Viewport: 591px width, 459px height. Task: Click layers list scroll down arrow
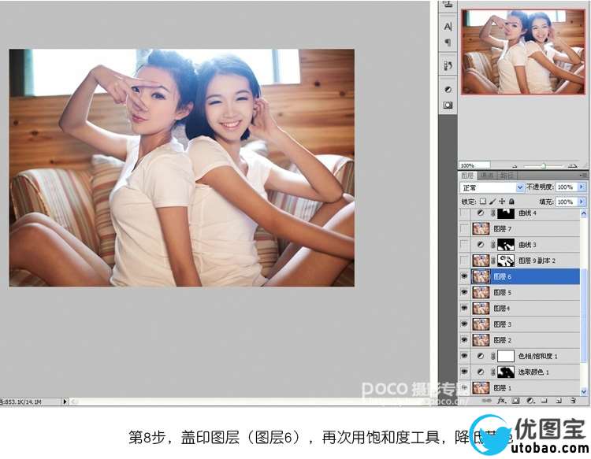tap(583, 391)
